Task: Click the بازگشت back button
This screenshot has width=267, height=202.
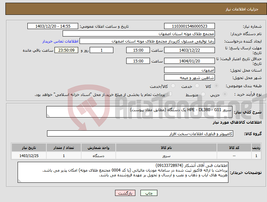Action: (125, 193)
